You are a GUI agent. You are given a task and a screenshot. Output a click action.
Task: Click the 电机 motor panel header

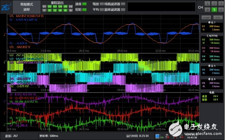coord(212,93)
